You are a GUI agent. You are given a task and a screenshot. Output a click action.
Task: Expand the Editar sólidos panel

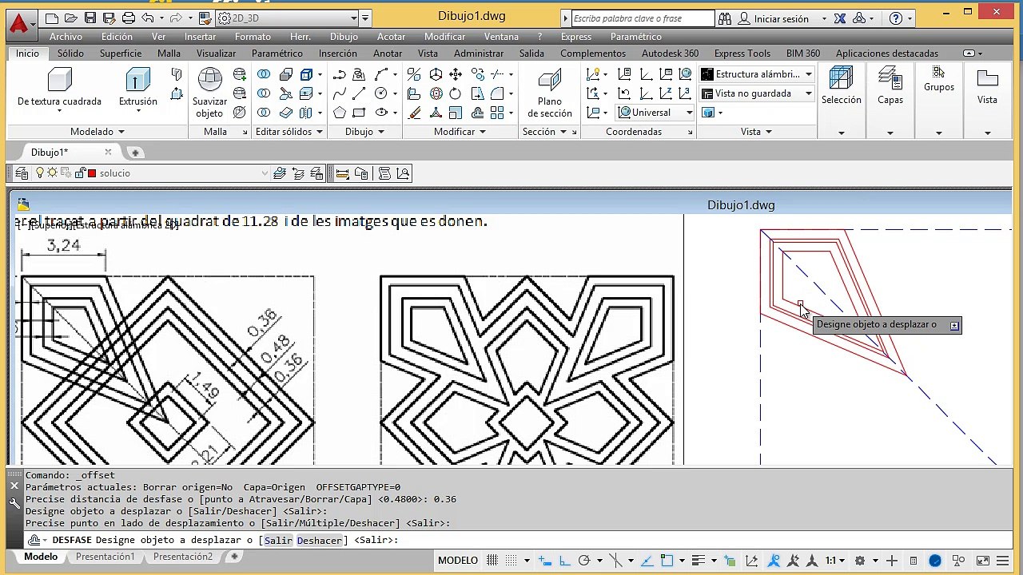[289, 132]
